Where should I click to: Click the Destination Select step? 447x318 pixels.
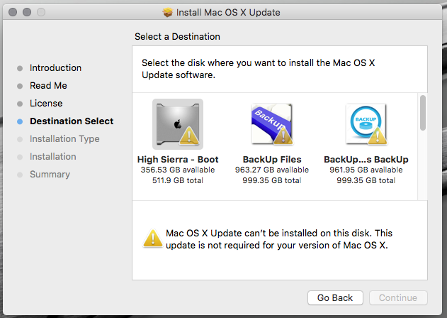tap(72, 121)
